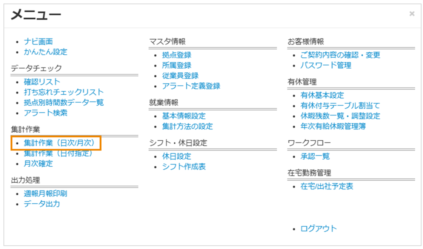This screenshot has width=423, height=249.
Task: Open アラート検索
Action: coord(46,112)
